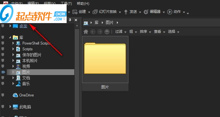Image resolution: width=220 pixels, height=117 pixels.
Task: Select the 视频 film icon in tree
Action: 18,66
